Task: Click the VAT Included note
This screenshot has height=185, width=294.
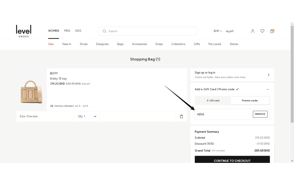Action: (x=218, y=151)
